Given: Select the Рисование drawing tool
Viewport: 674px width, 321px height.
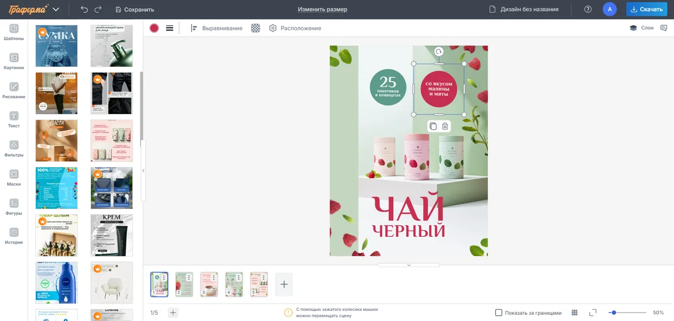Looking at the screenshot, I should (14, 91).
